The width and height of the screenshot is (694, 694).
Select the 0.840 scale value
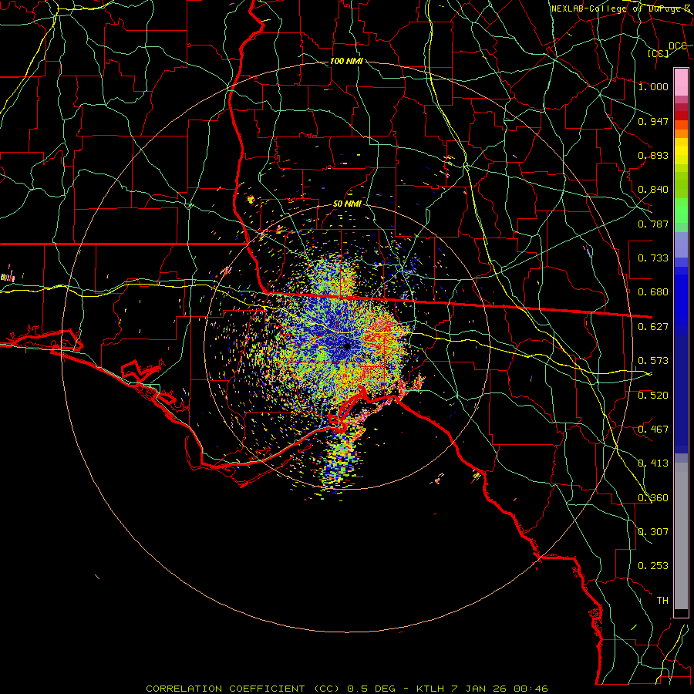tap(653, 190)
